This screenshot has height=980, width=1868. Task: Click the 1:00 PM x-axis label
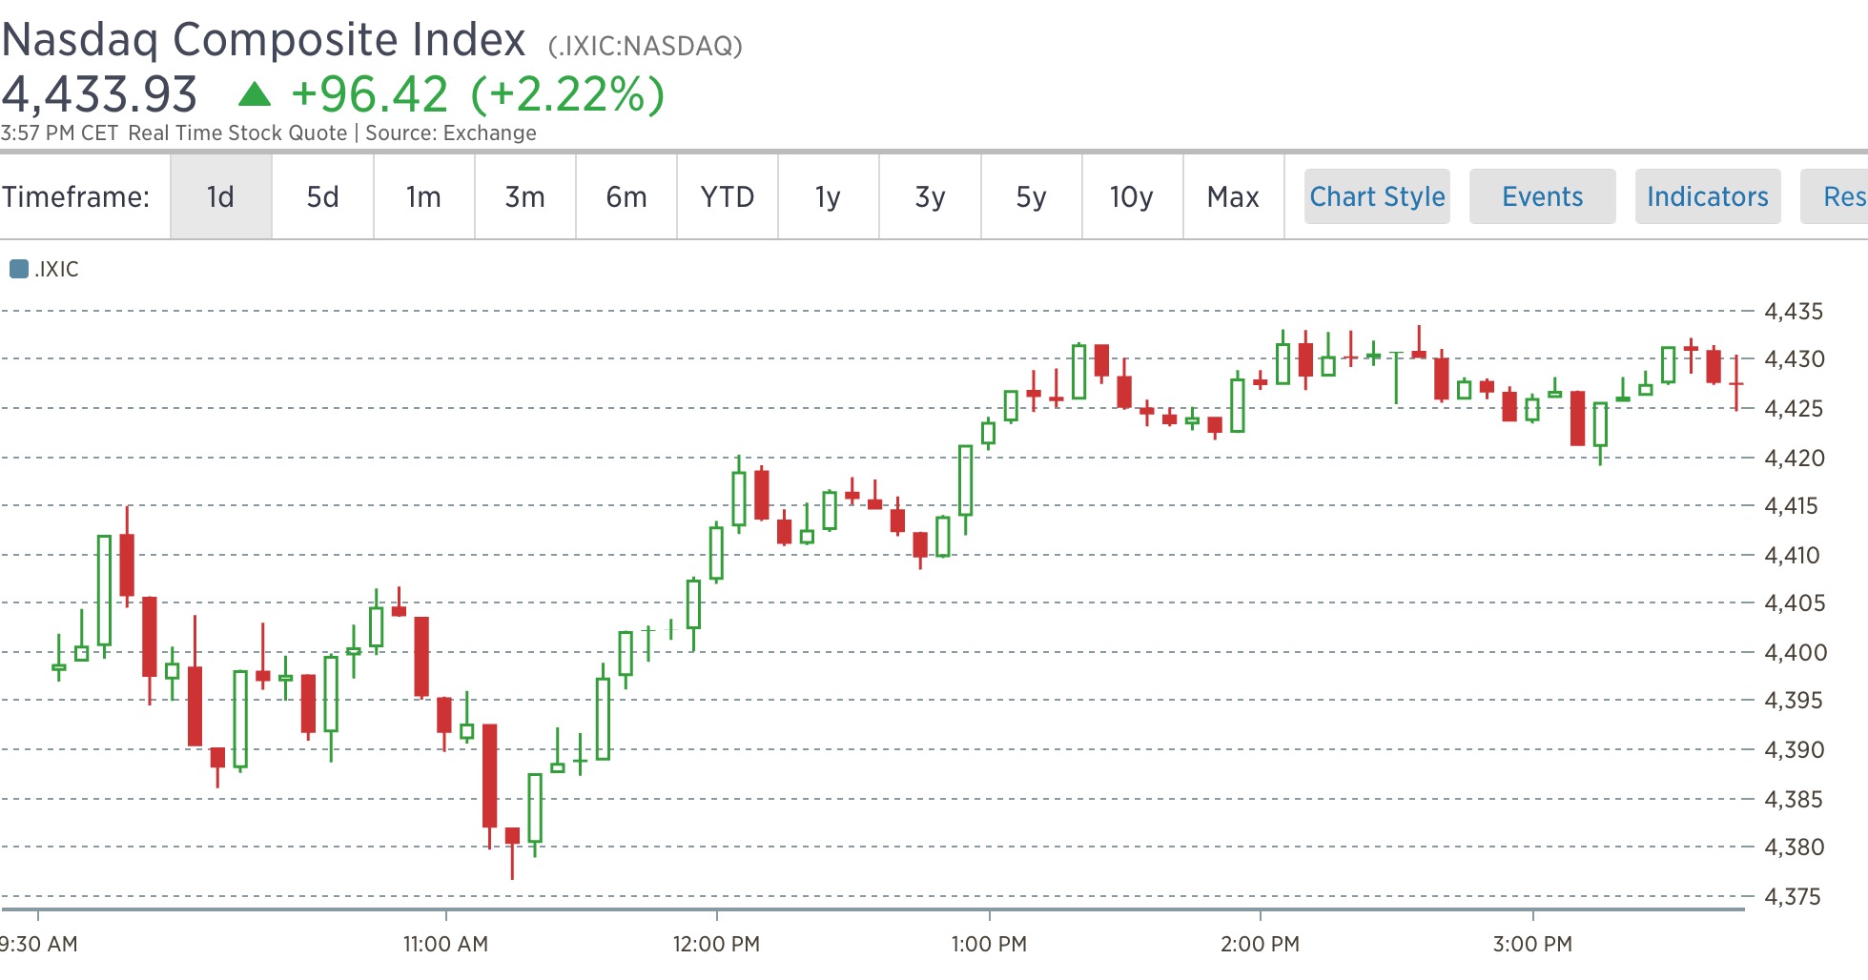pyautogui.click(x=989, y=944)
